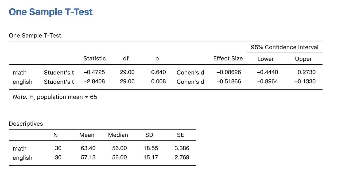Select math mean value 63.40

pyautogui.click(x=88, y=148)
